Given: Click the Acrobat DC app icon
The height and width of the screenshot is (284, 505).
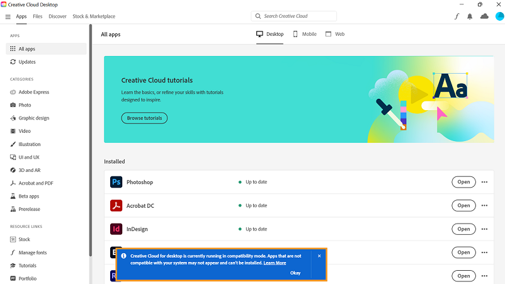Looking at the screenshot, I should coord(116,205).
